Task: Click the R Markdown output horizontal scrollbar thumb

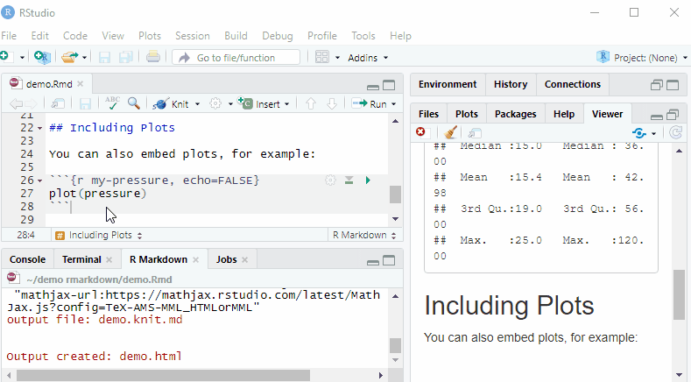Action: [163, 375]
